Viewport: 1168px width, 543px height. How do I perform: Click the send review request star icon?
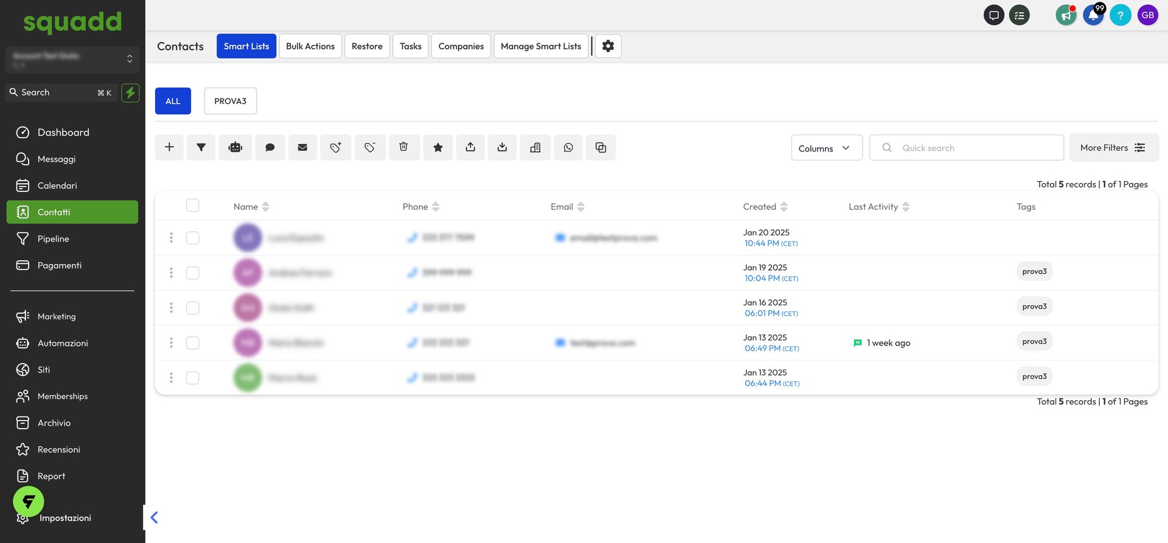[x=438, y=147]
